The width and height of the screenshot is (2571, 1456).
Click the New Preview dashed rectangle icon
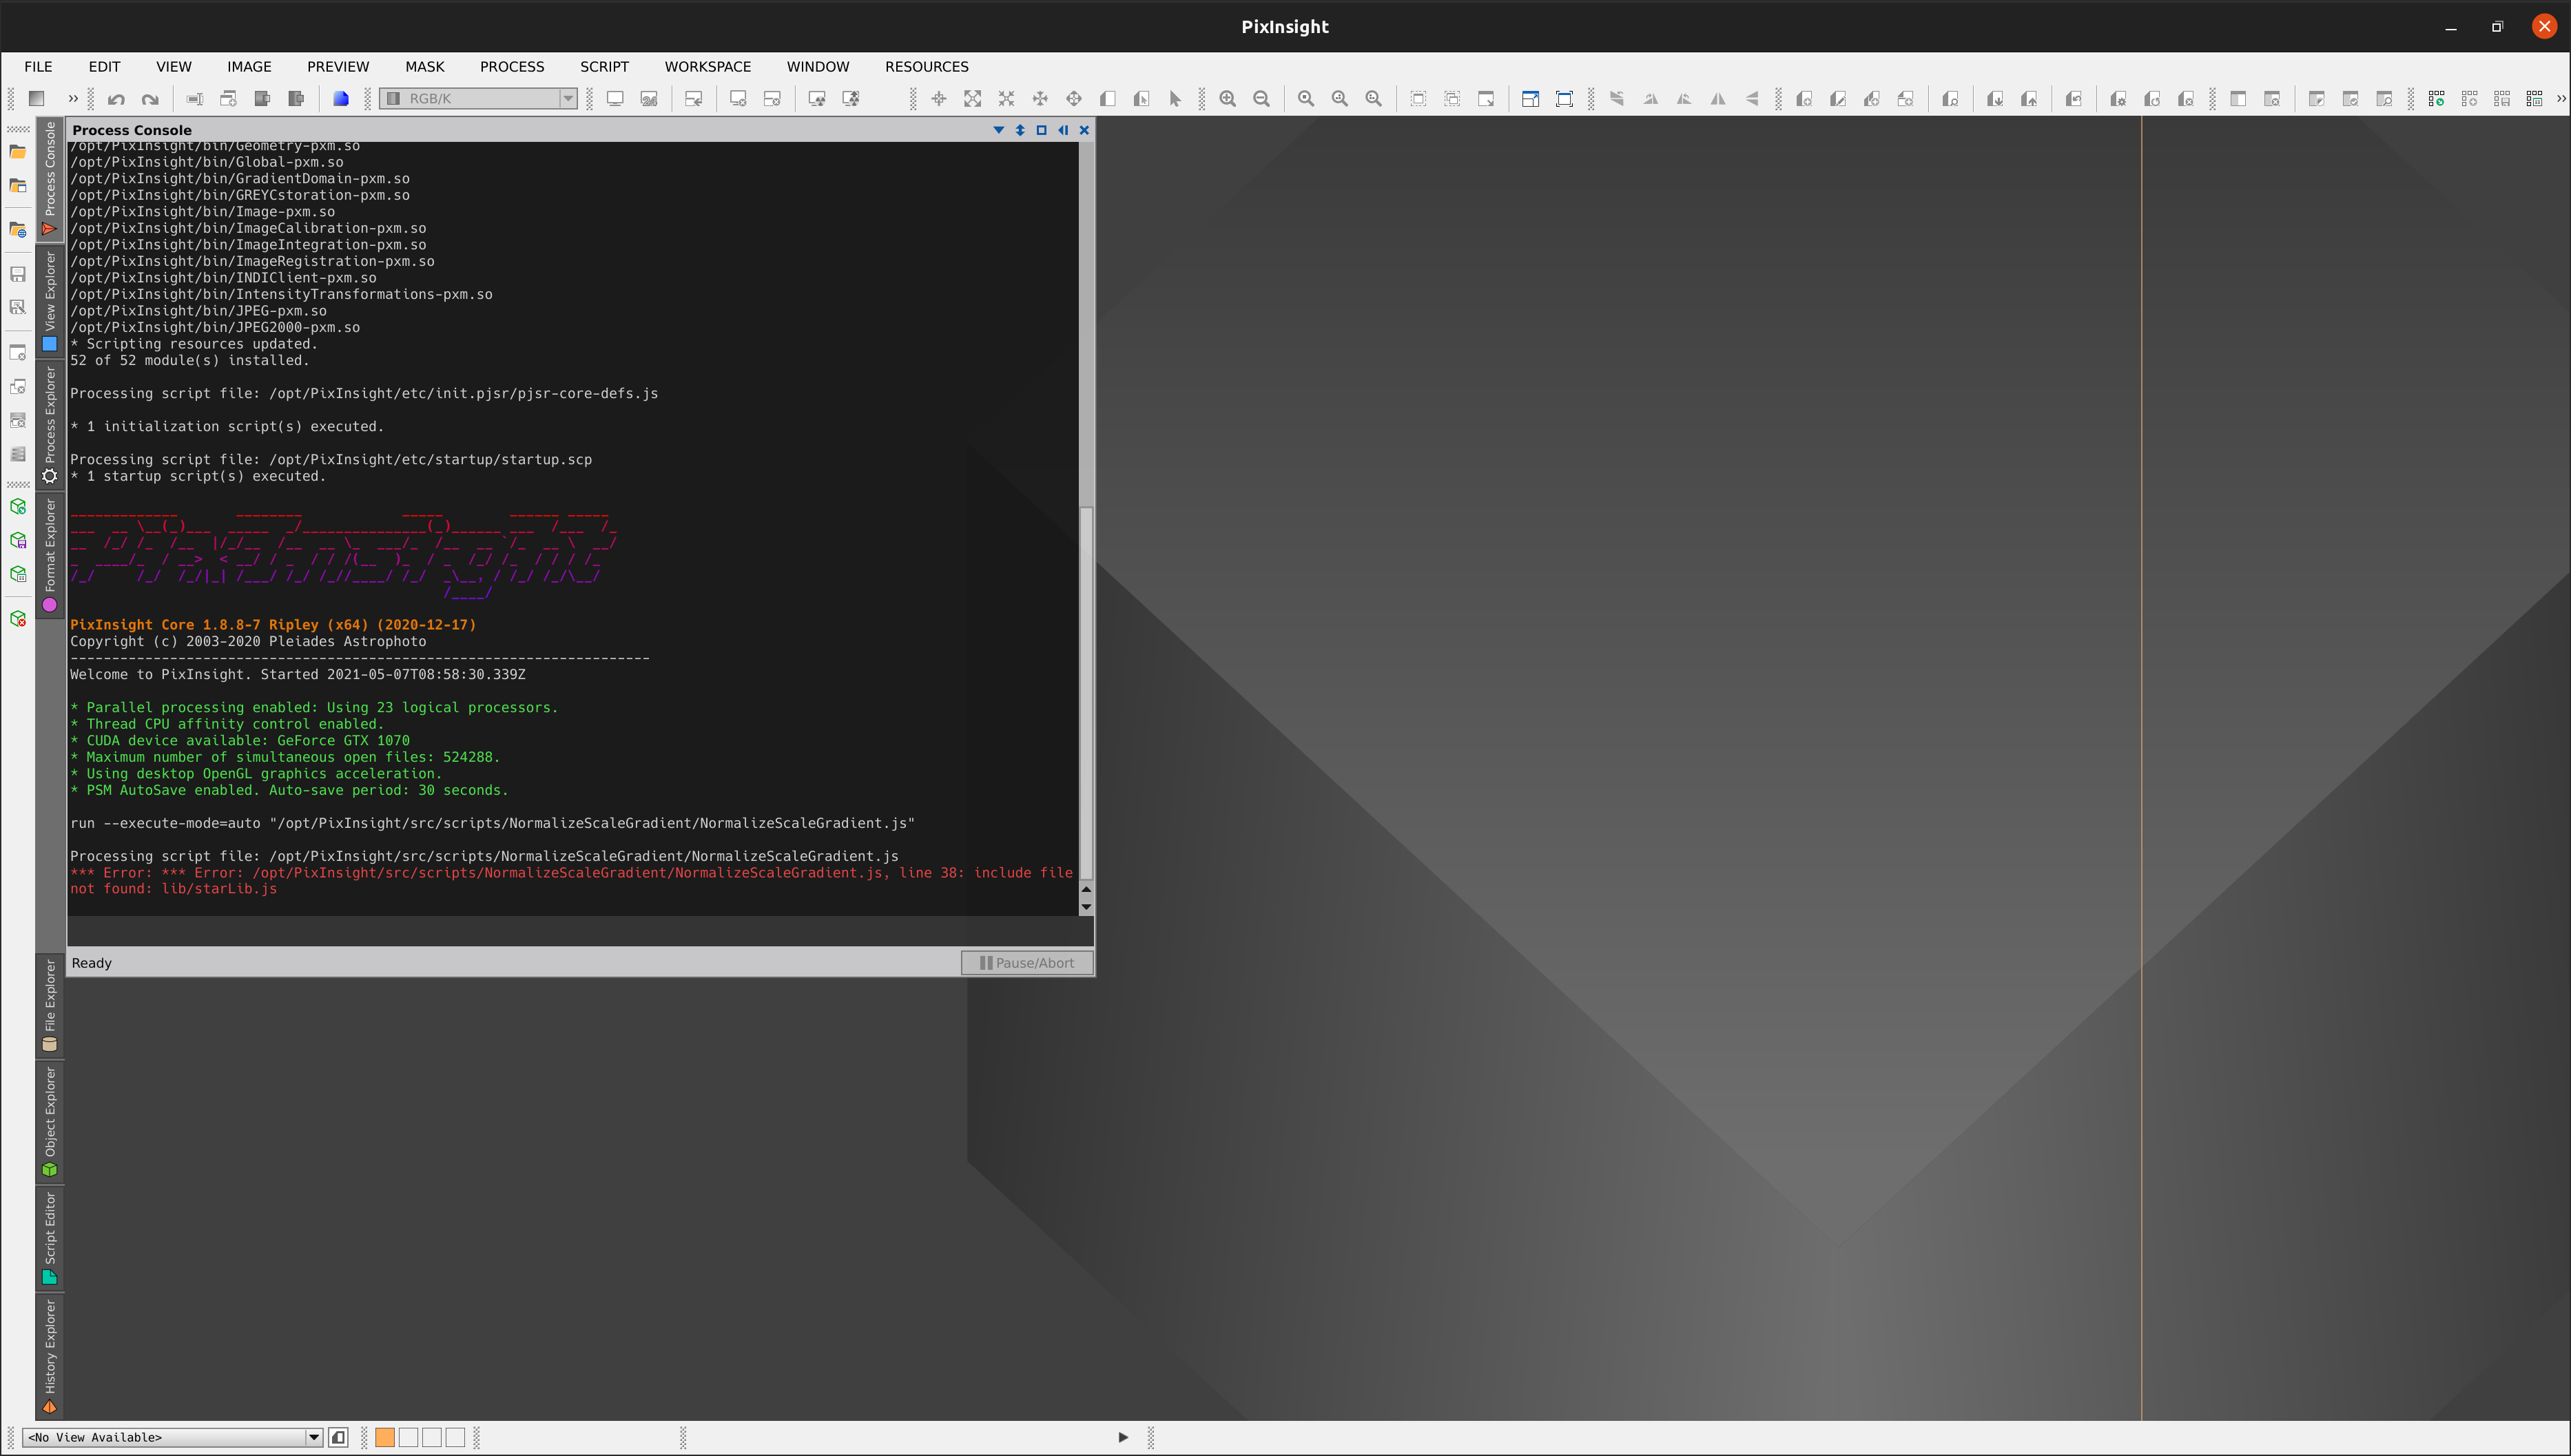click(x=1418, y=98)
